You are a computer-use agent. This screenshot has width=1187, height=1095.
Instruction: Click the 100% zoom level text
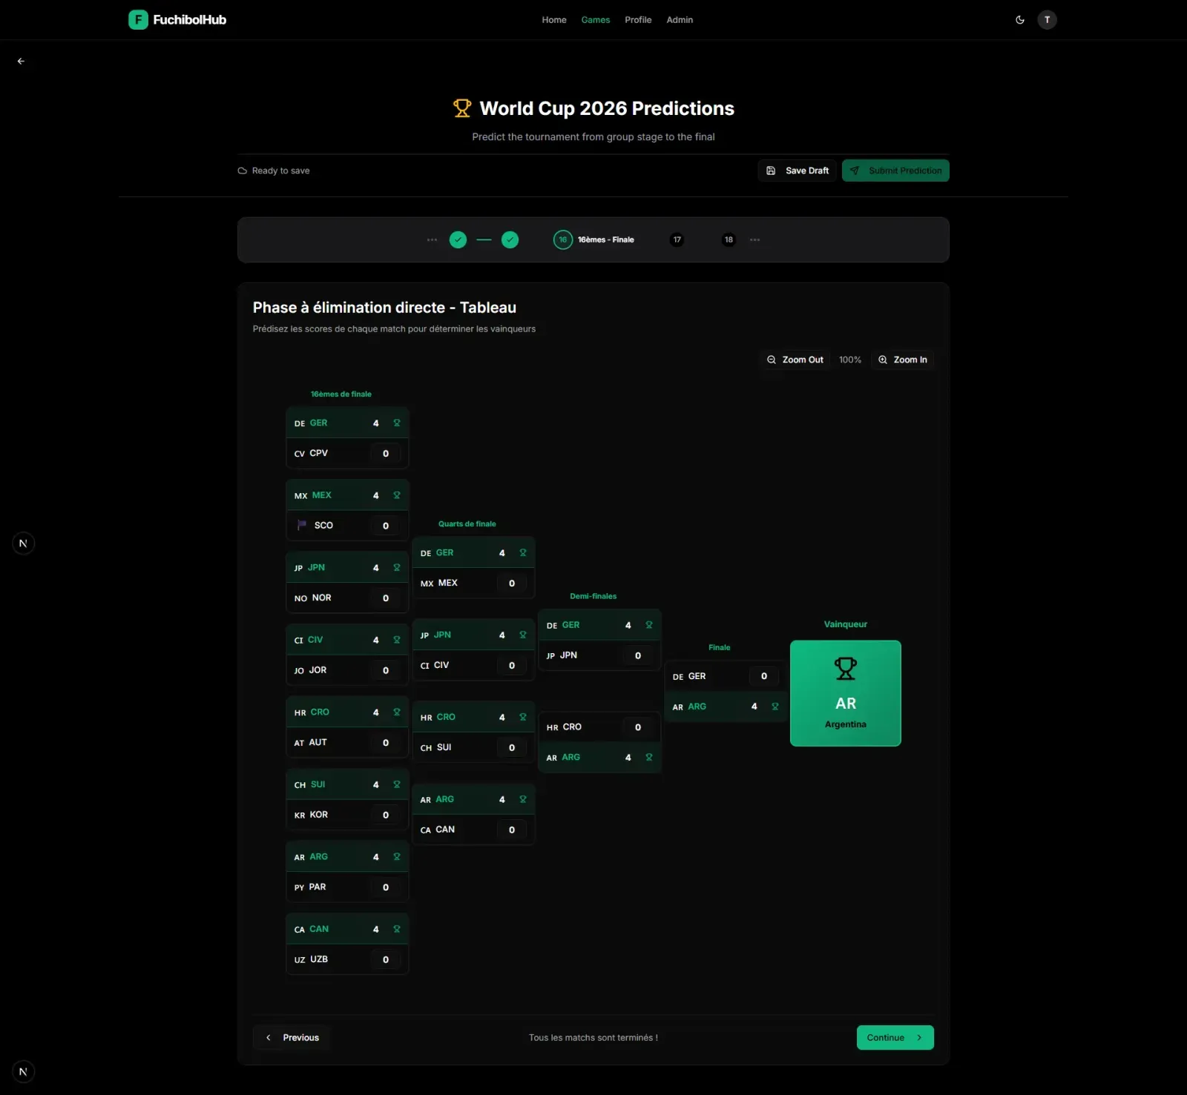click(x=850, y=360)
